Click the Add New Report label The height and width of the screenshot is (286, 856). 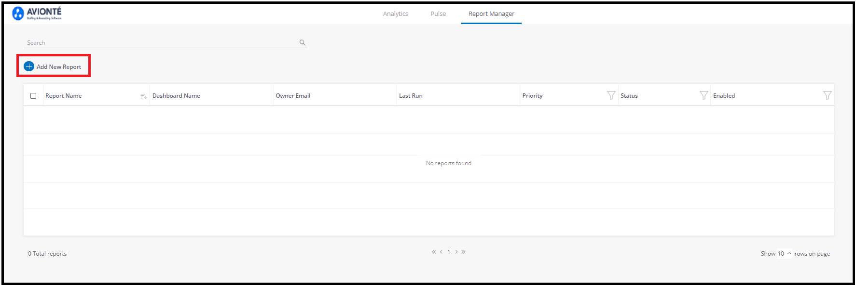click(x=59, y=67)
